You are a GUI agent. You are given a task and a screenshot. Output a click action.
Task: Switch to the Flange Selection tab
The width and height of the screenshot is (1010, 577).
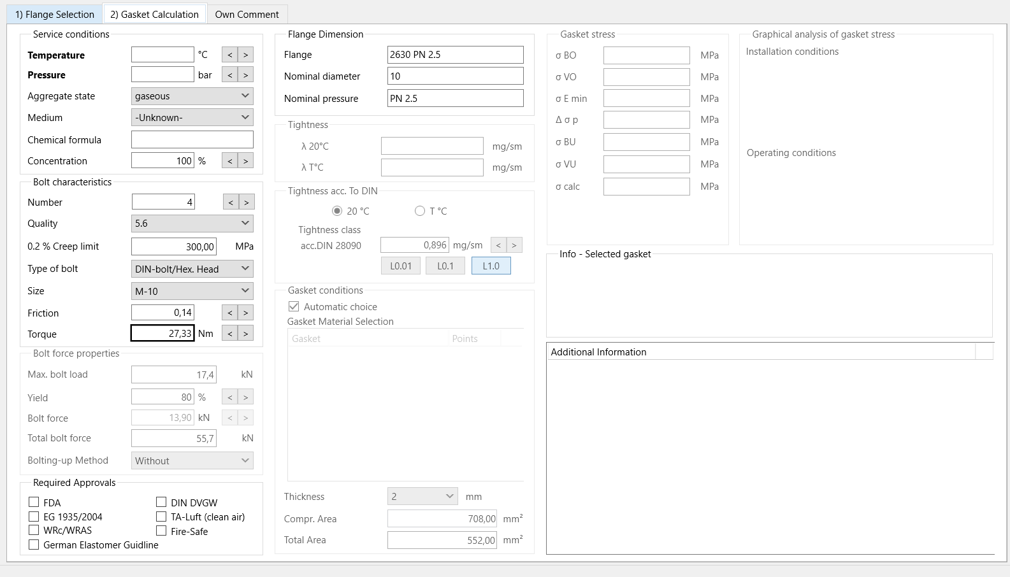55,14
